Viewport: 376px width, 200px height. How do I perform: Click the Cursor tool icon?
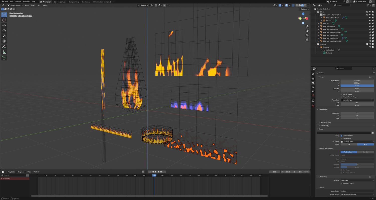(4, 20)
